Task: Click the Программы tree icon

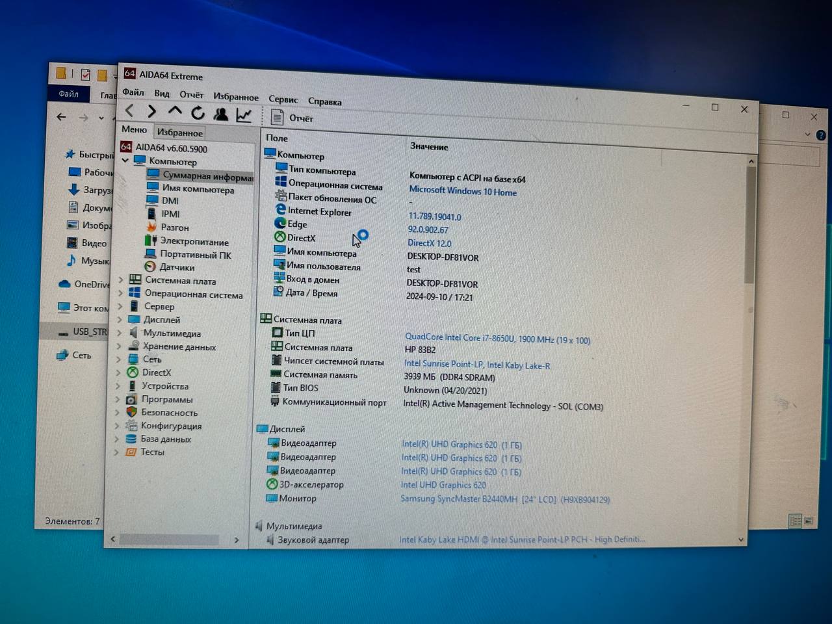Action: (132, 399)
